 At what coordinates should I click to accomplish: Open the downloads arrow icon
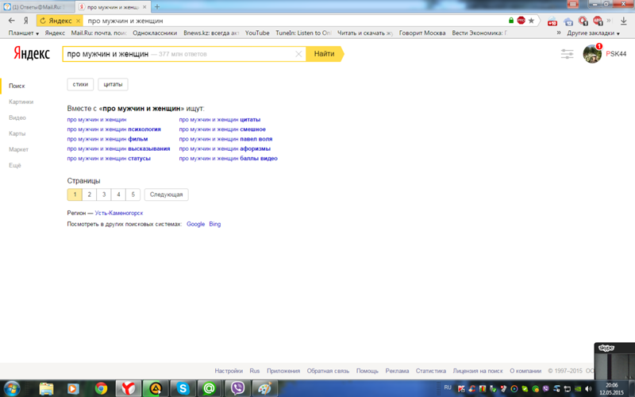[x=623, y=21]
